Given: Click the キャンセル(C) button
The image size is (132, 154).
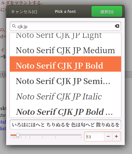Looking at the screenshot, I should (24, 11).
